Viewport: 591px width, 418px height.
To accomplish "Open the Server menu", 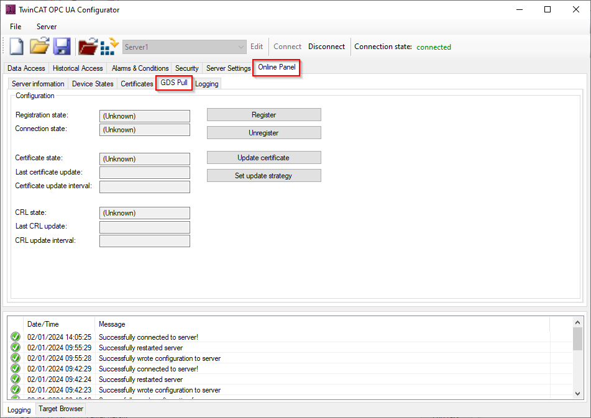I will click(47, 26).
